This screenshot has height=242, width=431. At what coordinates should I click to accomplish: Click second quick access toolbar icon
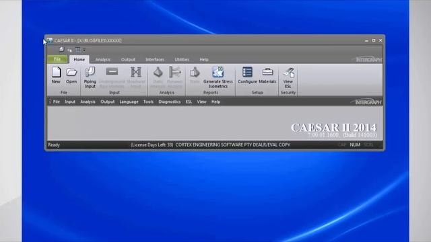click(69, 50)
